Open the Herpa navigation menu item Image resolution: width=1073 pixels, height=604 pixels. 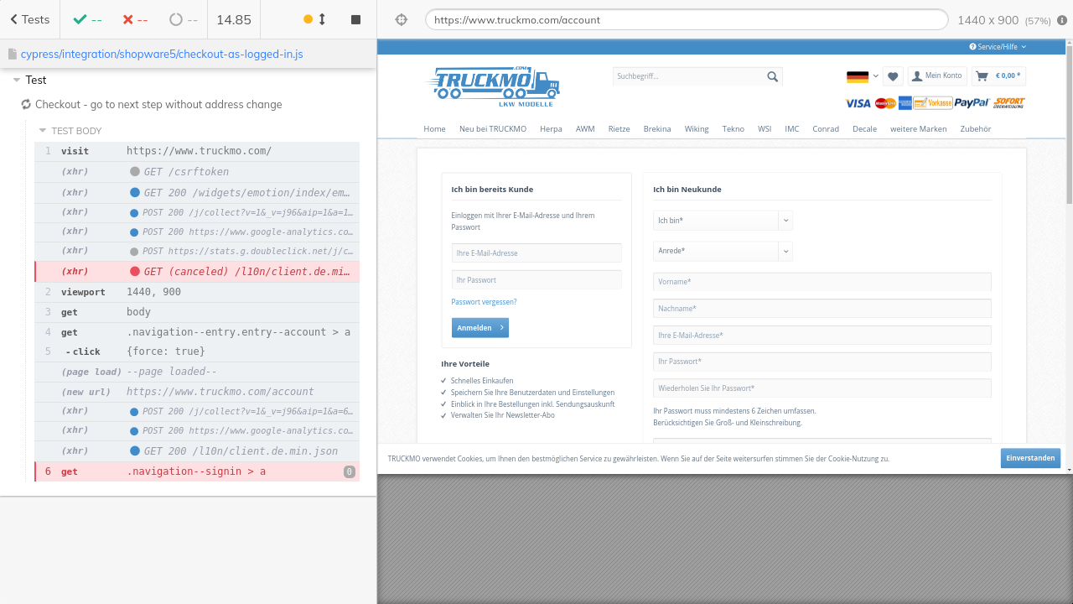click(x=551, y=129)
